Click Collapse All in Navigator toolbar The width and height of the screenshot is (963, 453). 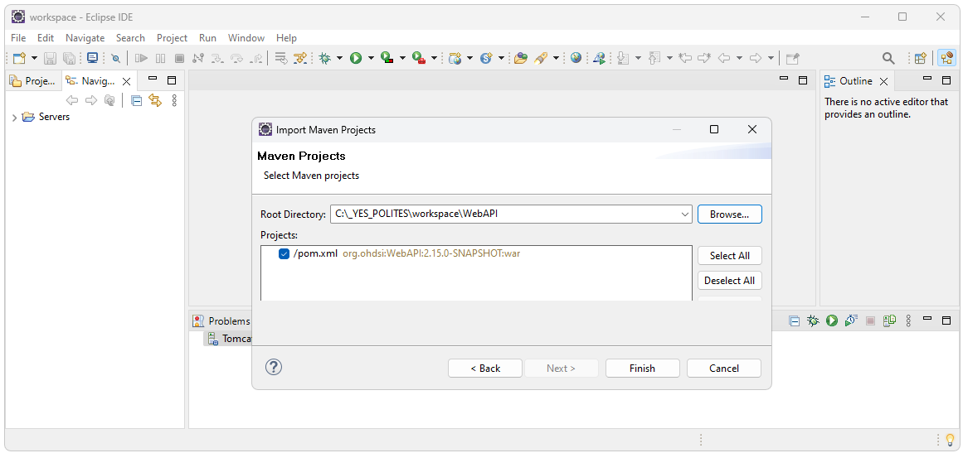pos(136,100)
